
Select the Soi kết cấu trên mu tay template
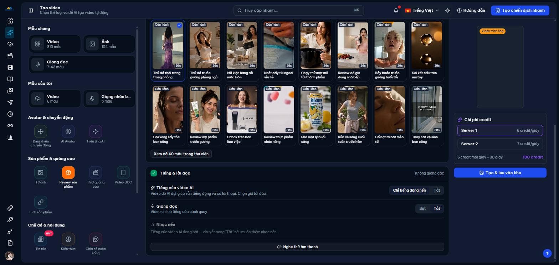[426, 51]
